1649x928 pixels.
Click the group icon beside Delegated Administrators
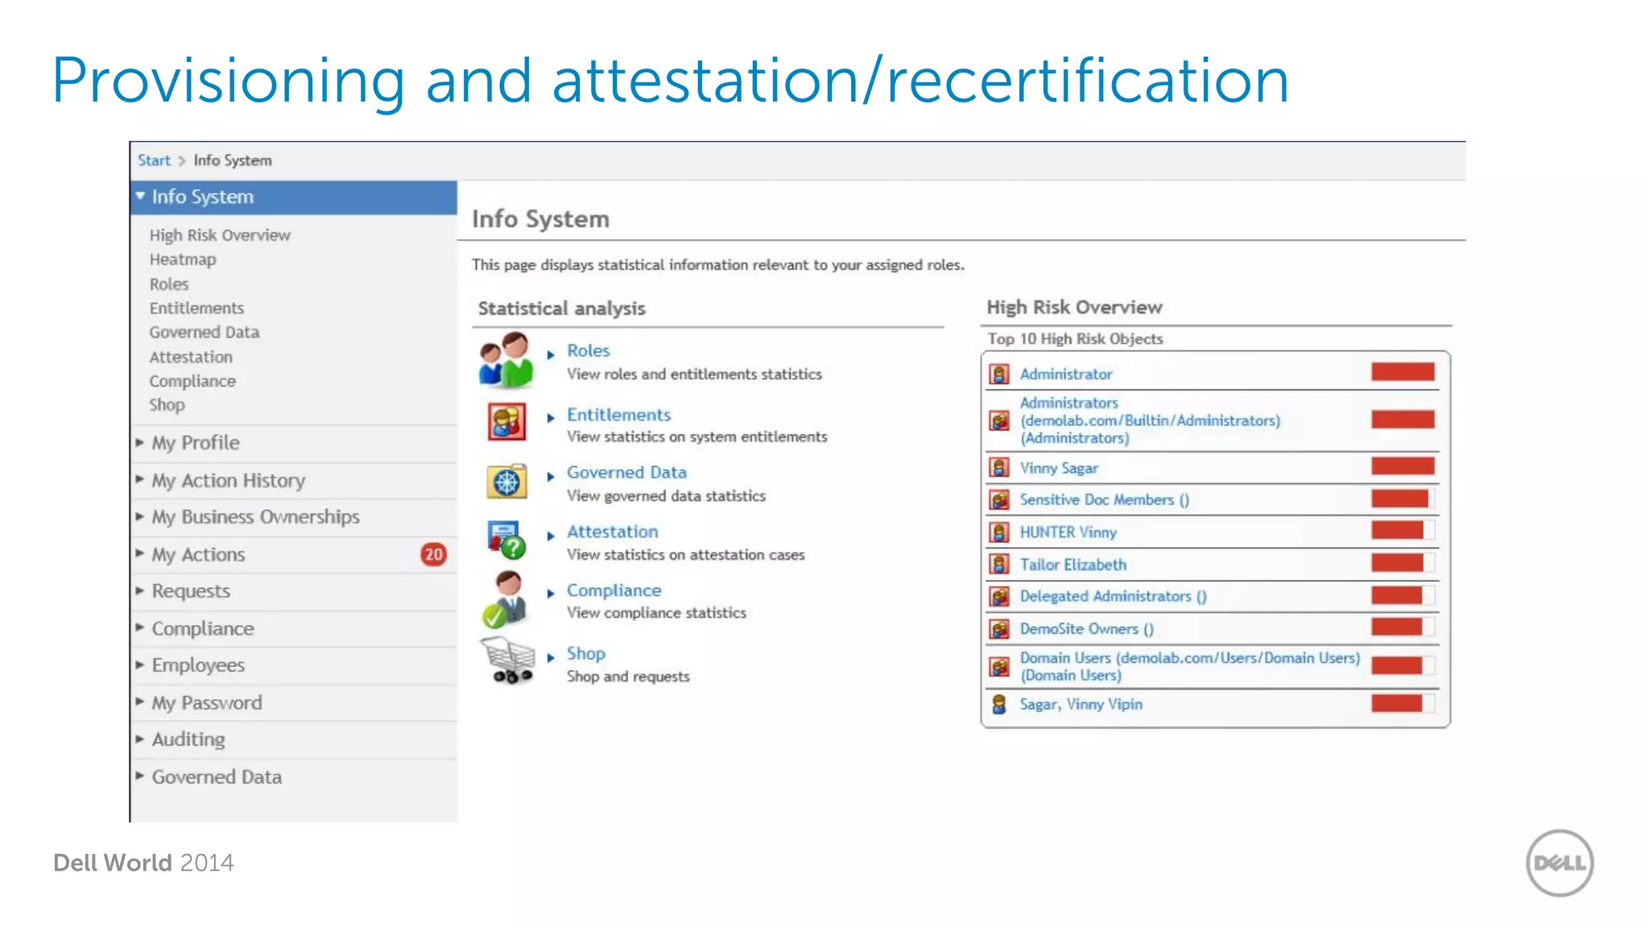tap(999, 596)
